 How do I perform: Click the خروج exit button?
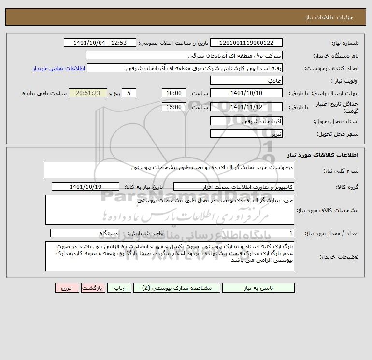coord(67,288)
